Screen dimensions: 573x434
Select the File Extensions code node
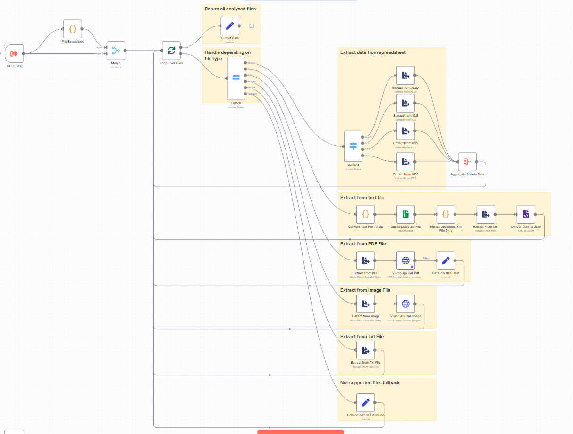(x=72, y=29)
